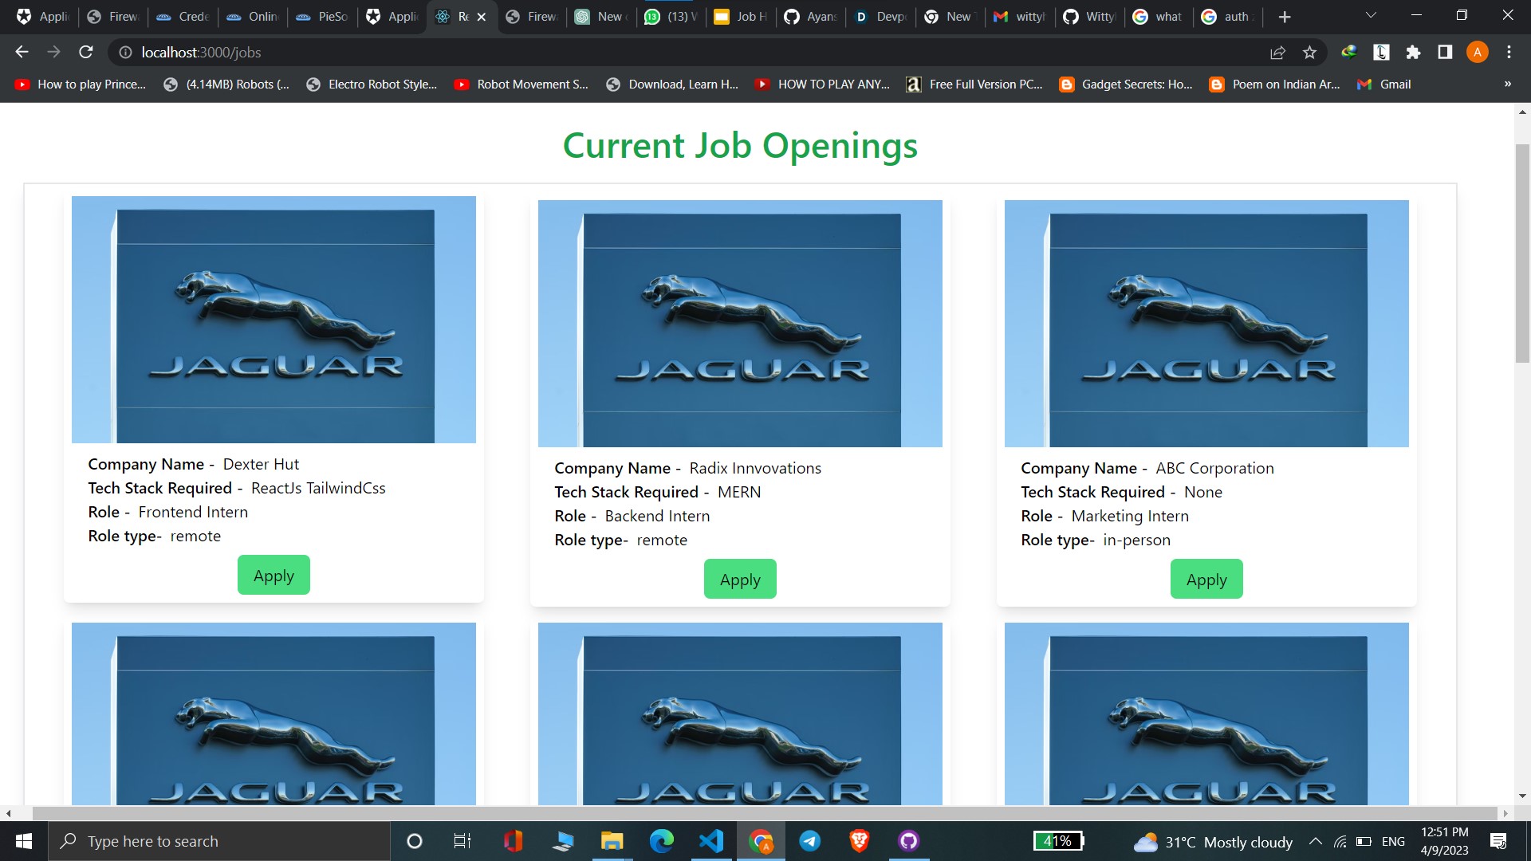The height and width of the screenshot is (861, 1531).
Task: Click Radix Innovations Jaguar image
Action: pyautogui.click(x=740, y=323)
